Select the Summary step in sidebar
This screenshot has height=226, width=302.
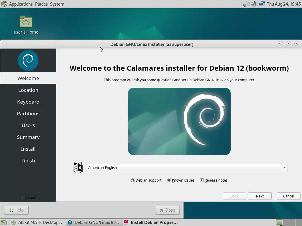pos(28,137)
